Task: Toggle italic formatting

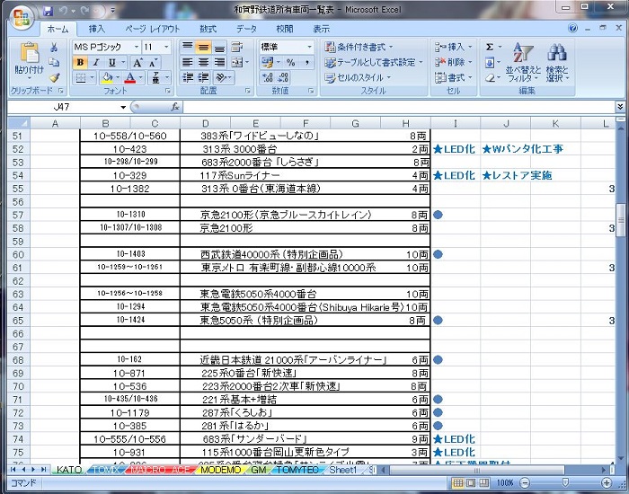Action: pos(95,63)
